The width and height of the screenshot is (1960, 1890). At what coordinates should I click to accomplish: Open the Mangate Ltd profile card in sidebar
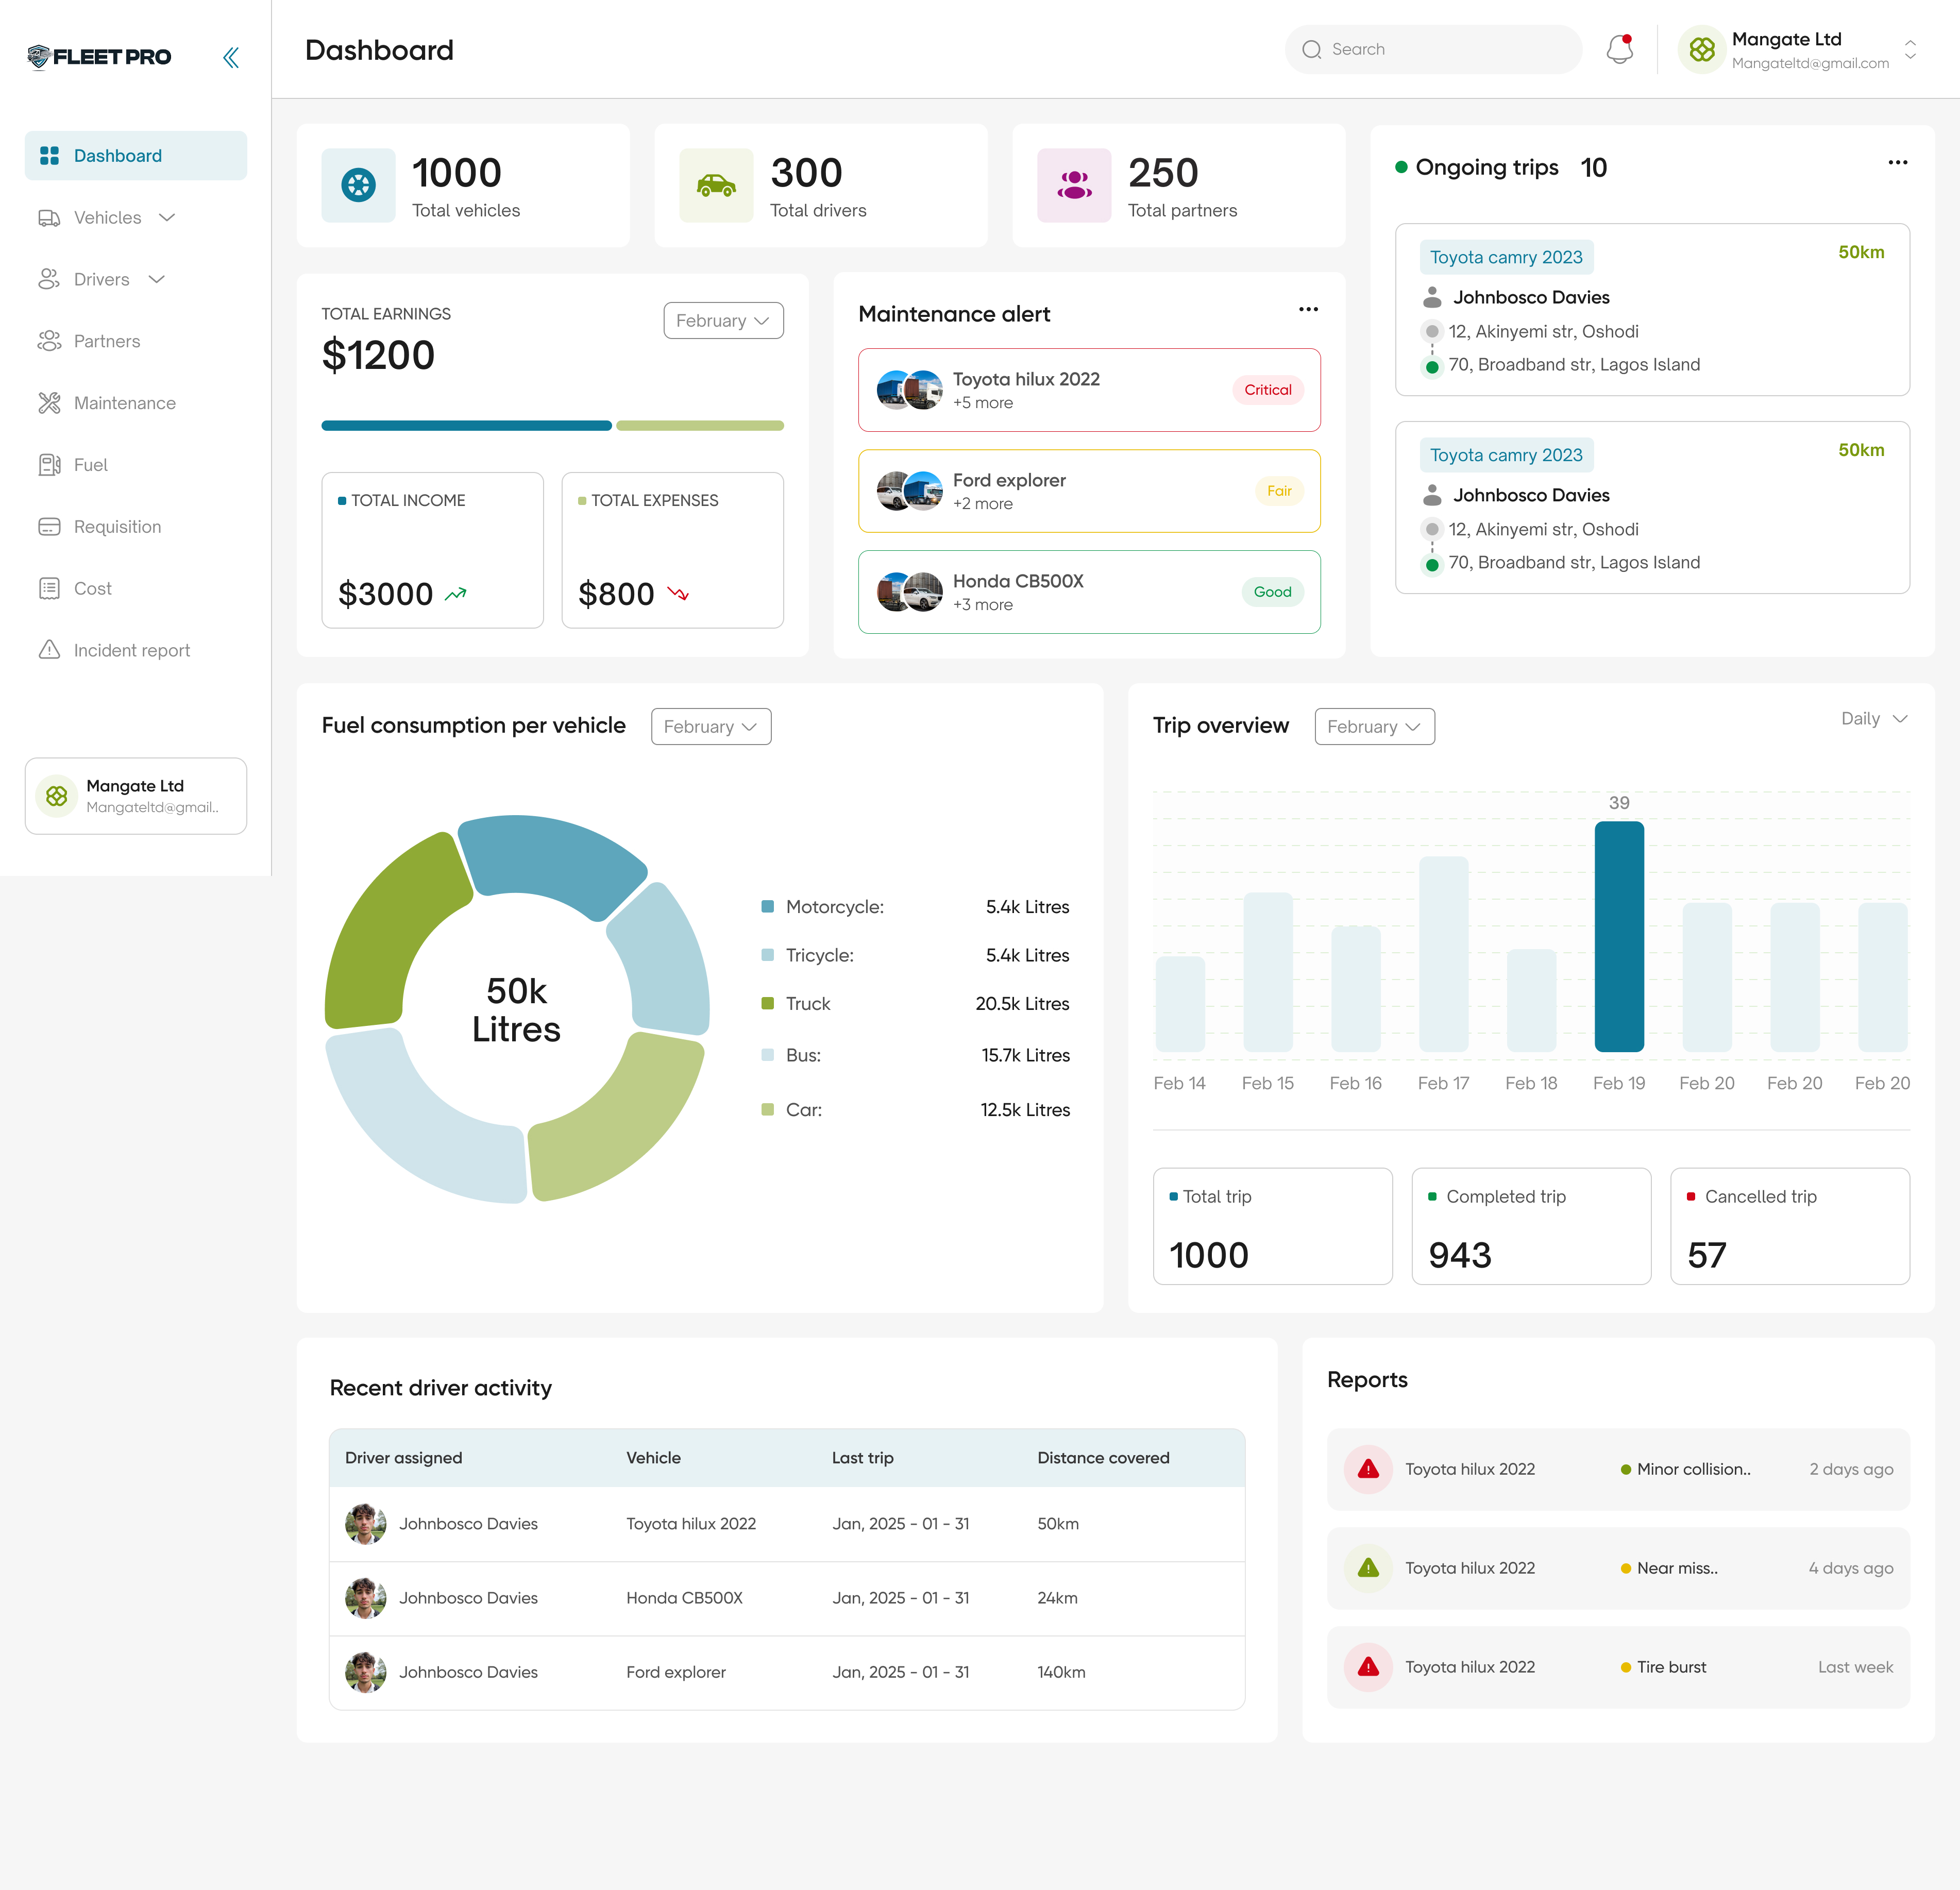136,796
